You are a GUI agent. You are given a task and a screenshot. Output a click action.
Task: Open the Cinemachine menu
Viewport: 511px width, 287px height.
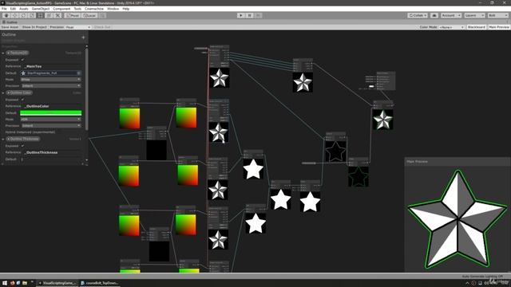pos(94,9)
